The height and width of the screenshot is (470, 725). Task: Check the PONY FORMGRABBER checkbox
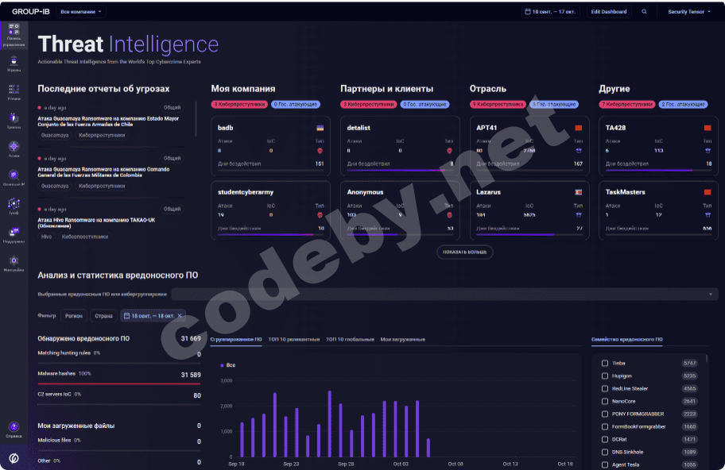(x=605, y=414)
